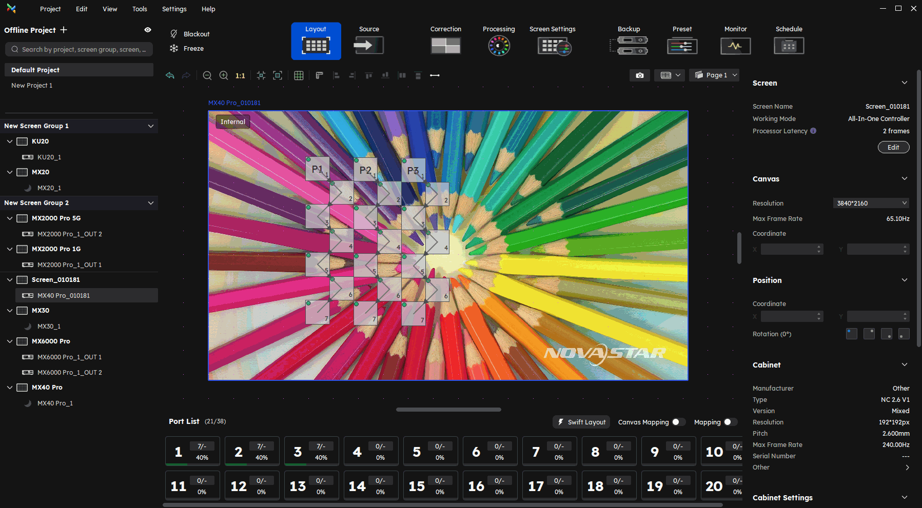
Task: Open the Correction module
Action: (x=445, y=46)
